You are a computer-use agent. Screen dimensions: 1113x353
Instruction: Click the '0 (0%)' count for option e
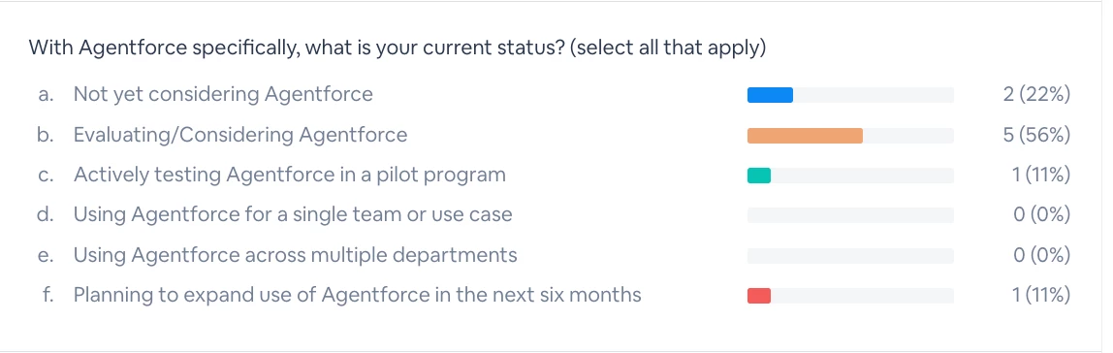pyautogui.click(x=1041, y=255)
